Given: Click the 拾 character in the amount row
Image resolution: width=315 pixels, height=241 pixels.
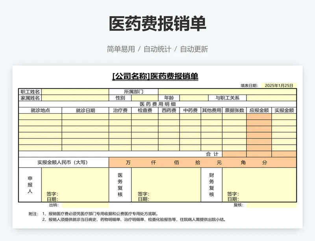Looking at the screenshot, I should pos(198,162).
